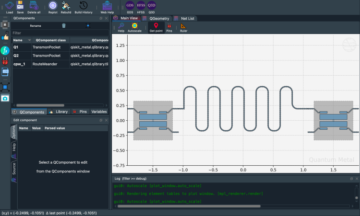Open the Name column sort dropdown arrow
The width and height of the screenshot is (360, 216).
[29, 40]
